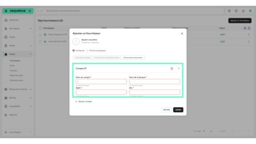Open actions menu for Henry Dupond row
The image size is (256, 144).
pos(249,35)
